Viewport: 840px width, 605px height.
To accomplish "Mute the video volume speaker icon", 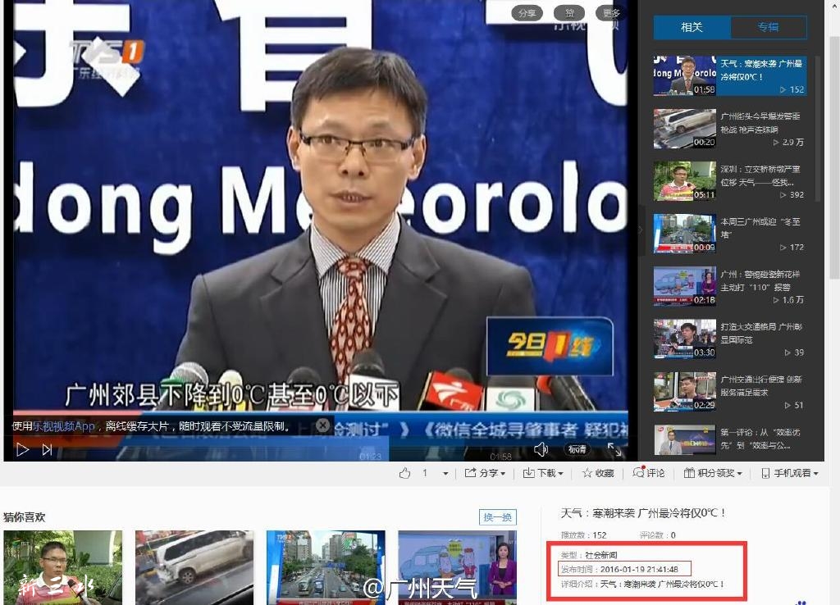I will click(541, 449).
